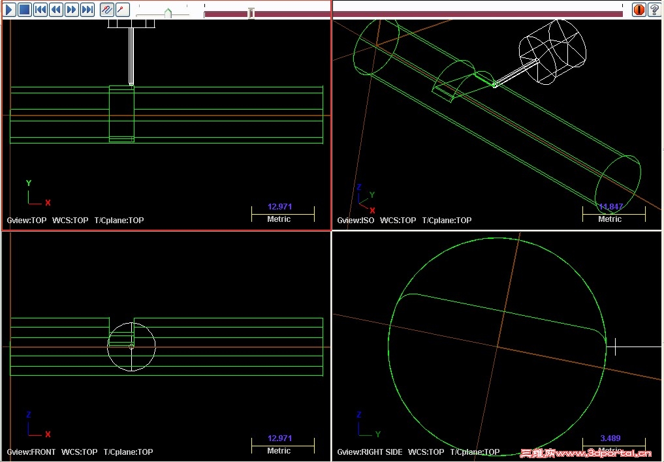The height and width of the screenshot is (462, 664).
Task: Adjust the run speed slider handle
Action: [x=168, y=13]
